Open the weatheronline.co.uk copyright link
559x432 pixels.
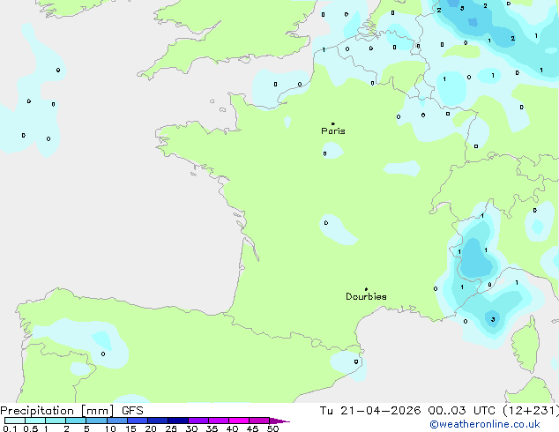485,424
